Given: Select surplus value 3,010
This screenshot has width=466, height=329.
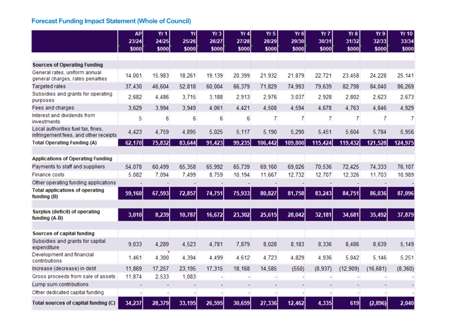Looking at the screenshot, I should point(135,215).
